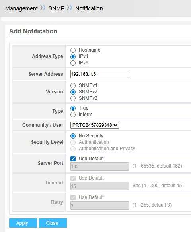Toggle Server Port Use Default checkbox
The height and width of the screenshot is (232, 191).
pyautogui.click(x=73, y=159)
